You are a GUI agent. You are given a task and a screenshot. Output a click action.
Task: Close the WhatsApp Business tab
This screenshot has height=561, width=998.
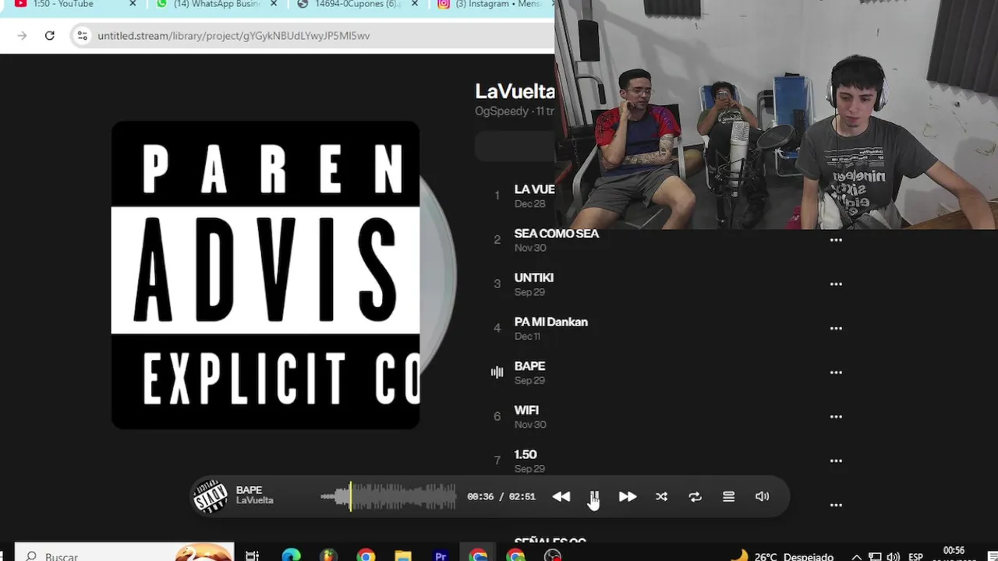pyautogui.click(x=274, y=4)
